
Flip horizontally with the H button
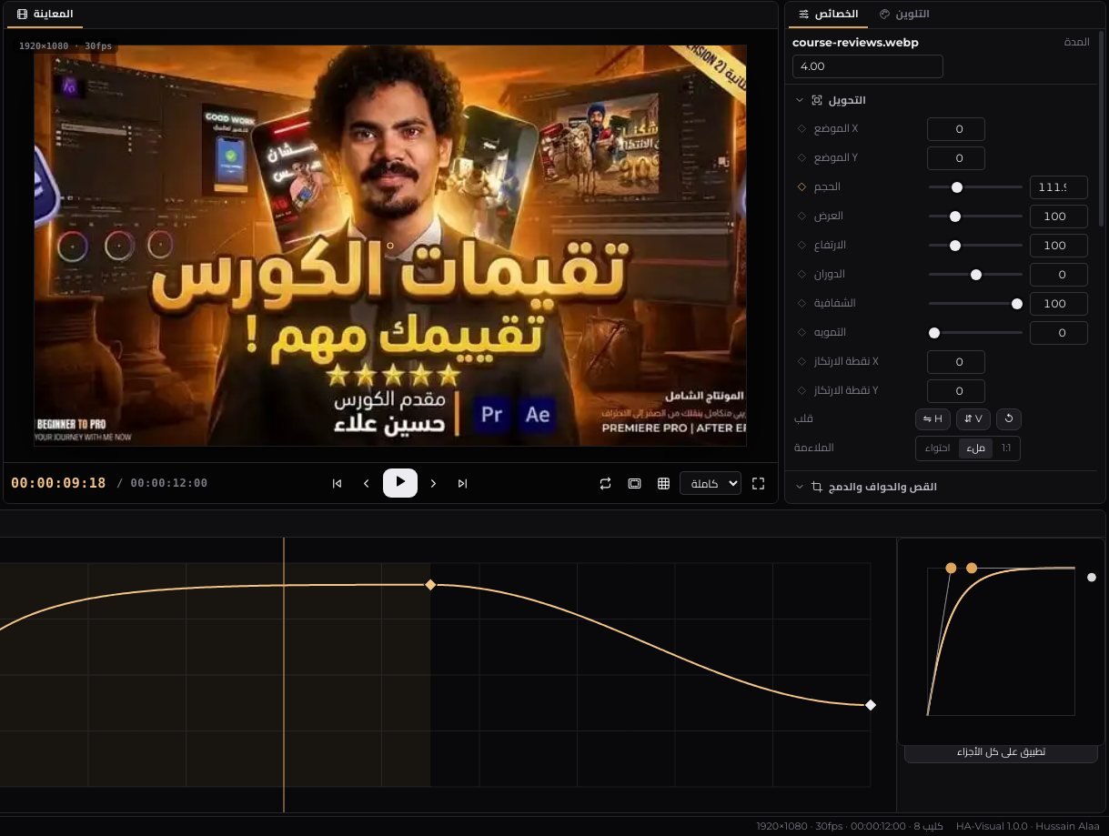933,419
